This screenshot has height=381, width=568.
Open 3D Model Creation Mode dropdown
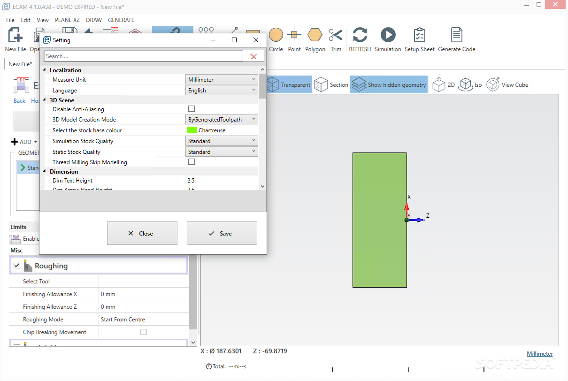222,120
